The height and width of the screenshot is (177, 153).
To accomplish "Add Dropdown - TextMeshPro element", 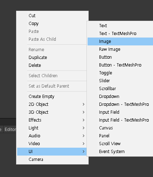I will [x=120, y=104].
